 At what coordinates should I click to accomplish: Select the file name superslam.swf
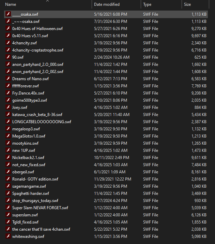point(25,215)
